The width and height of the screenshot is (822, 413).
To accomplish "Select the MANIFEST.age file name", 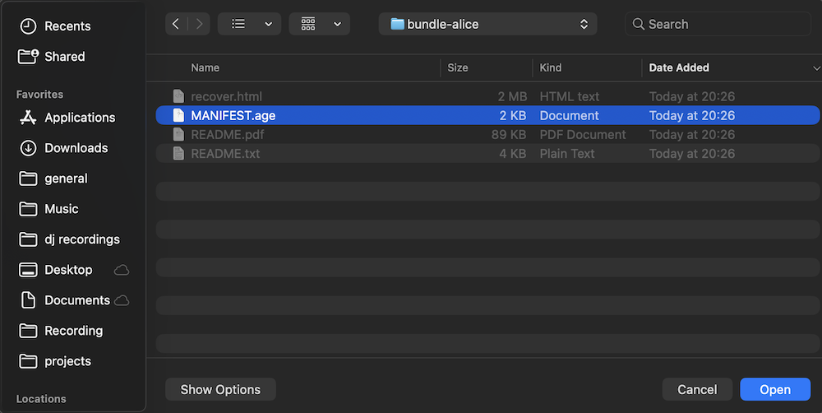I will [233, 115].
